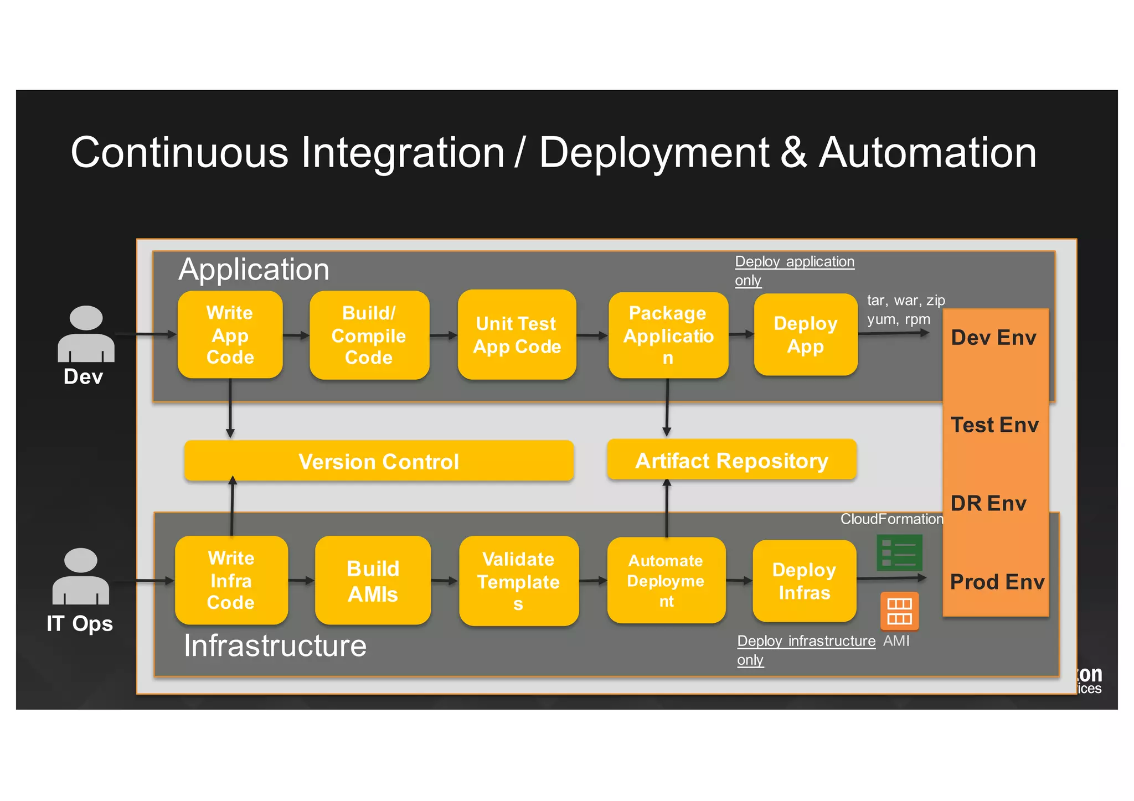The image size is (1134, 801).
Task: Click the slide title text
Action: (553, 153)
